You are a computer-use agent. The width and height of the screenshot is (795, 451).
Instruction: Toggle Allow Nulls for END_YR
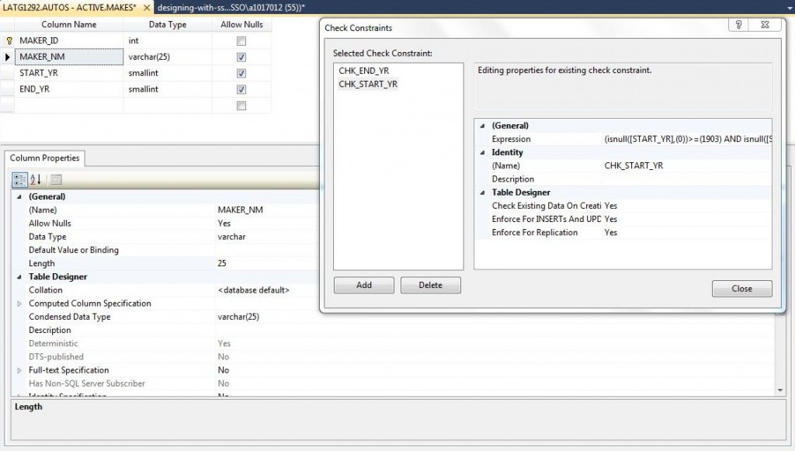[241, 88]
